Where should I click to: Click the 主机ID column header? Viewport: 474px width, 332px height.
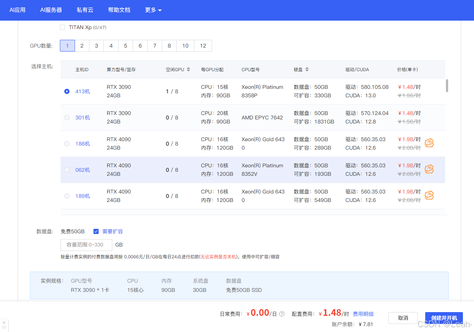tap(82, 69)
